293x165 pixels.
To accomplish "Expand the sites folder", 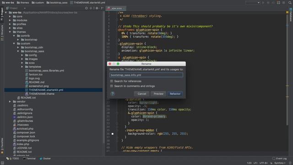I will coord(10,28).
